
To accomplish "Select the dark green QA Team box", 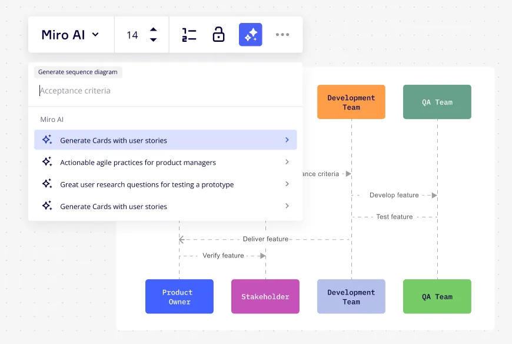I will click(x=437, y=102).
